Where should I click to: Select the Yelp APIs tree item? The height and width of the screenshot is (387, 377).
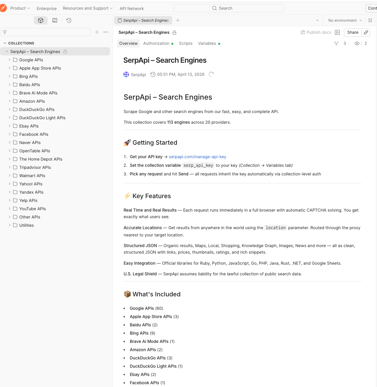[x=55, y=201]
